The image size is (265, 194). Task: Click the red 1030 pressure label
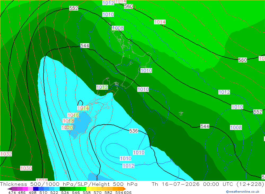tap(26, 168)
